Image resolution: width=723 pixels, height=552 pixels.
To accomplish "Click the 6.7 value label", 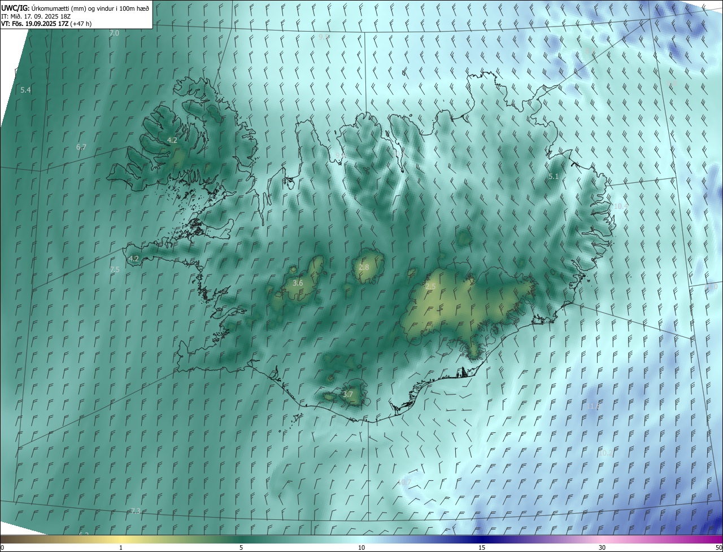I will tap(81, 147).
